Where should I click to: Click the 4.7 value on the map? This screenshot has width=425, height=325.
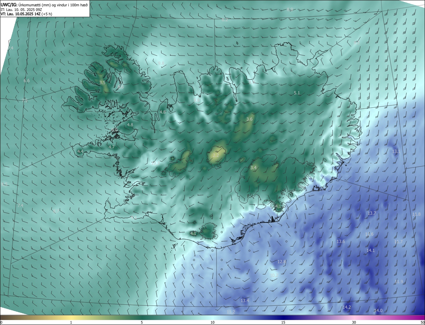(112, 147)
